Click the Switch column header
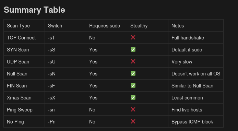The height and width of the screenshot is (131, 238). click(x=55, y=26)
